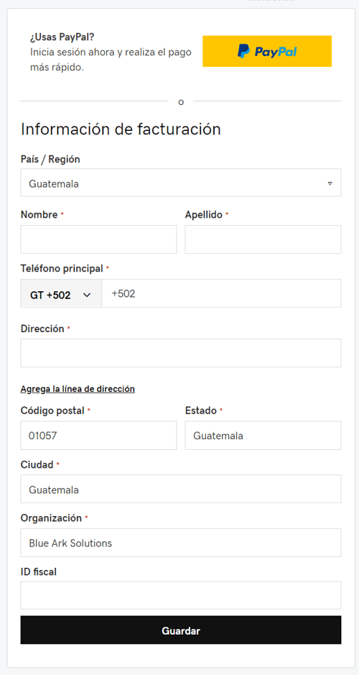Click the Ciudad field containing Guatemala

[180, 489]
